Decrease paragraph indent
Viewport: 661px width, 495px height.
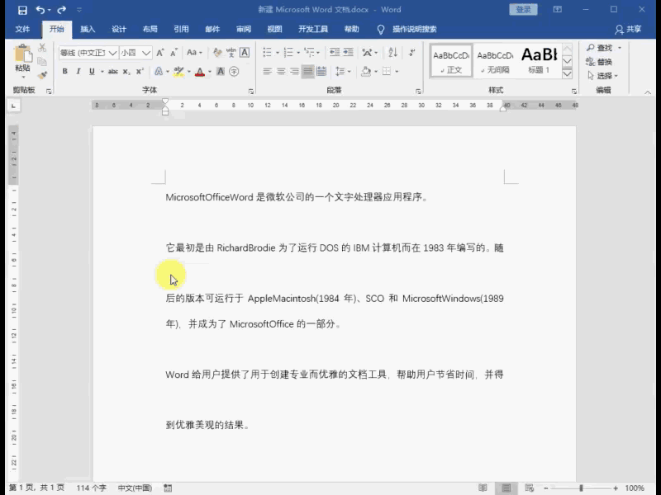(335, 53)
